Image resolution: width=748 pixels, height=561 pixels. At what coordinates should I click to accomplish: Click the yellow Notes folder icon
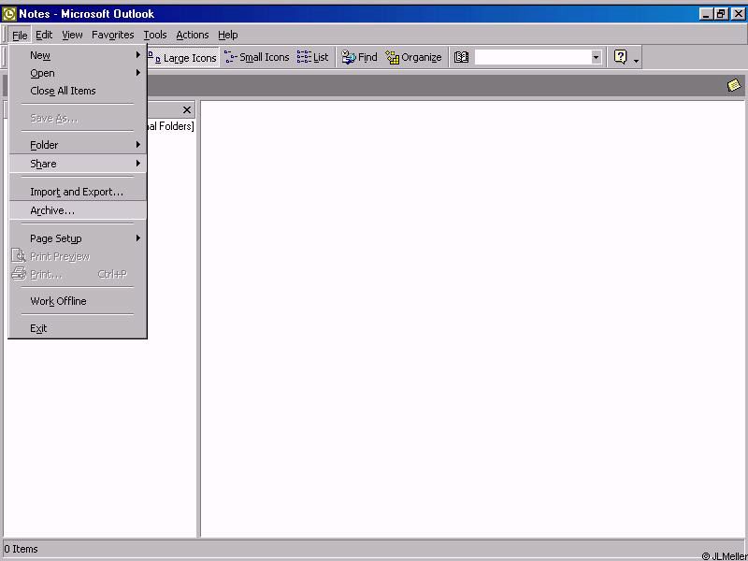(x=734, y=85)
